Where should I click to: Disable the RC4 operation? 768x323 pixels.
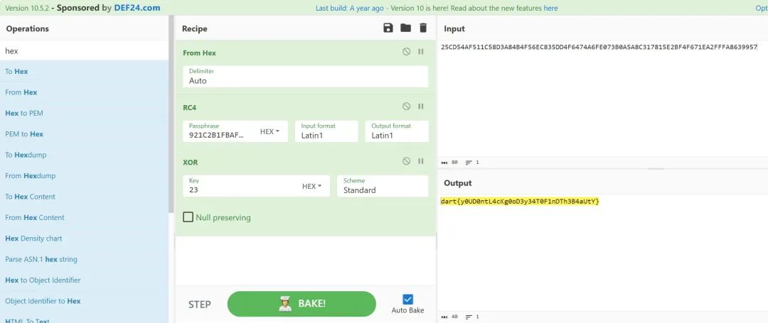[x=407, y=106]
